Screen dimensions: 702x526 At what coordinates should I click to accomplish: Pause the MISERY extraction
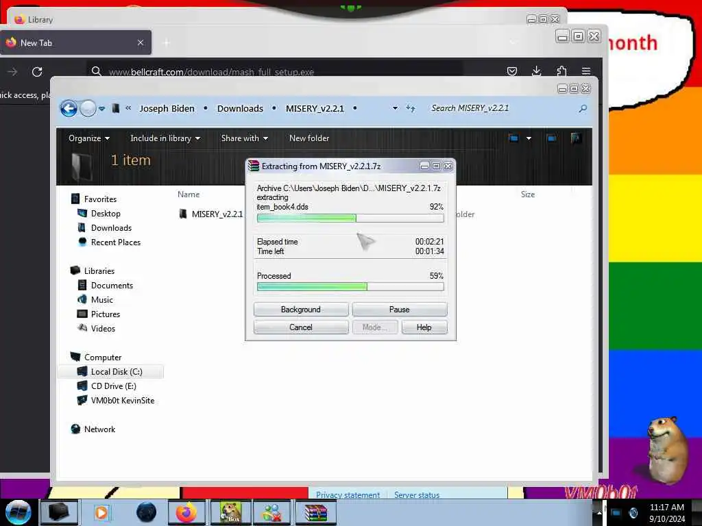click(x=400, y=310)
